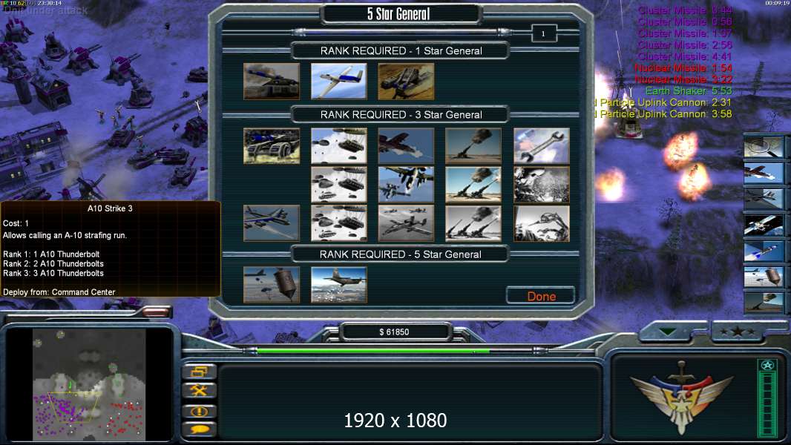Pick the cargo plane leaflet drop icon

point(338,285)
